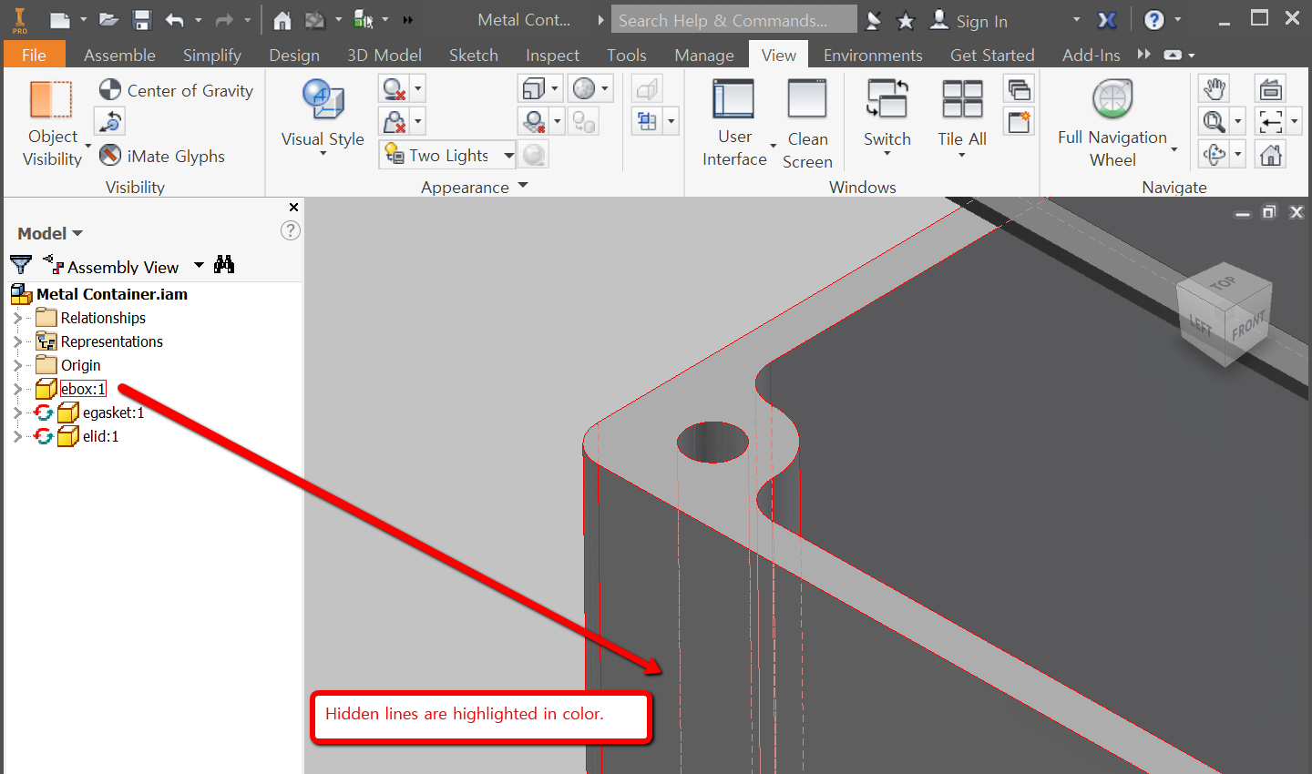
Task: Select the Zoom tool
Action: (1215, 120)
